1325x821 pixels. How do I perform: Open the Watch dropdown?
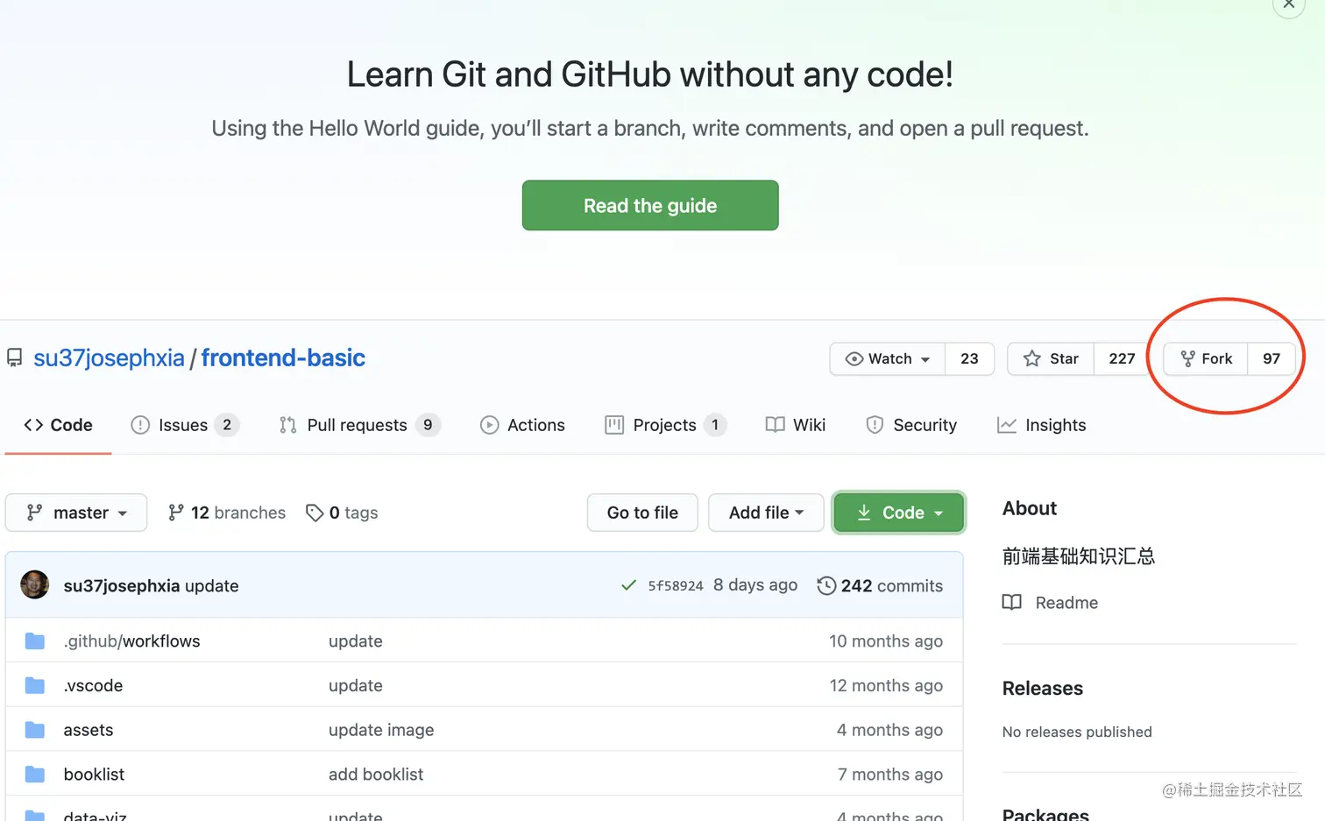pos(888,359)
